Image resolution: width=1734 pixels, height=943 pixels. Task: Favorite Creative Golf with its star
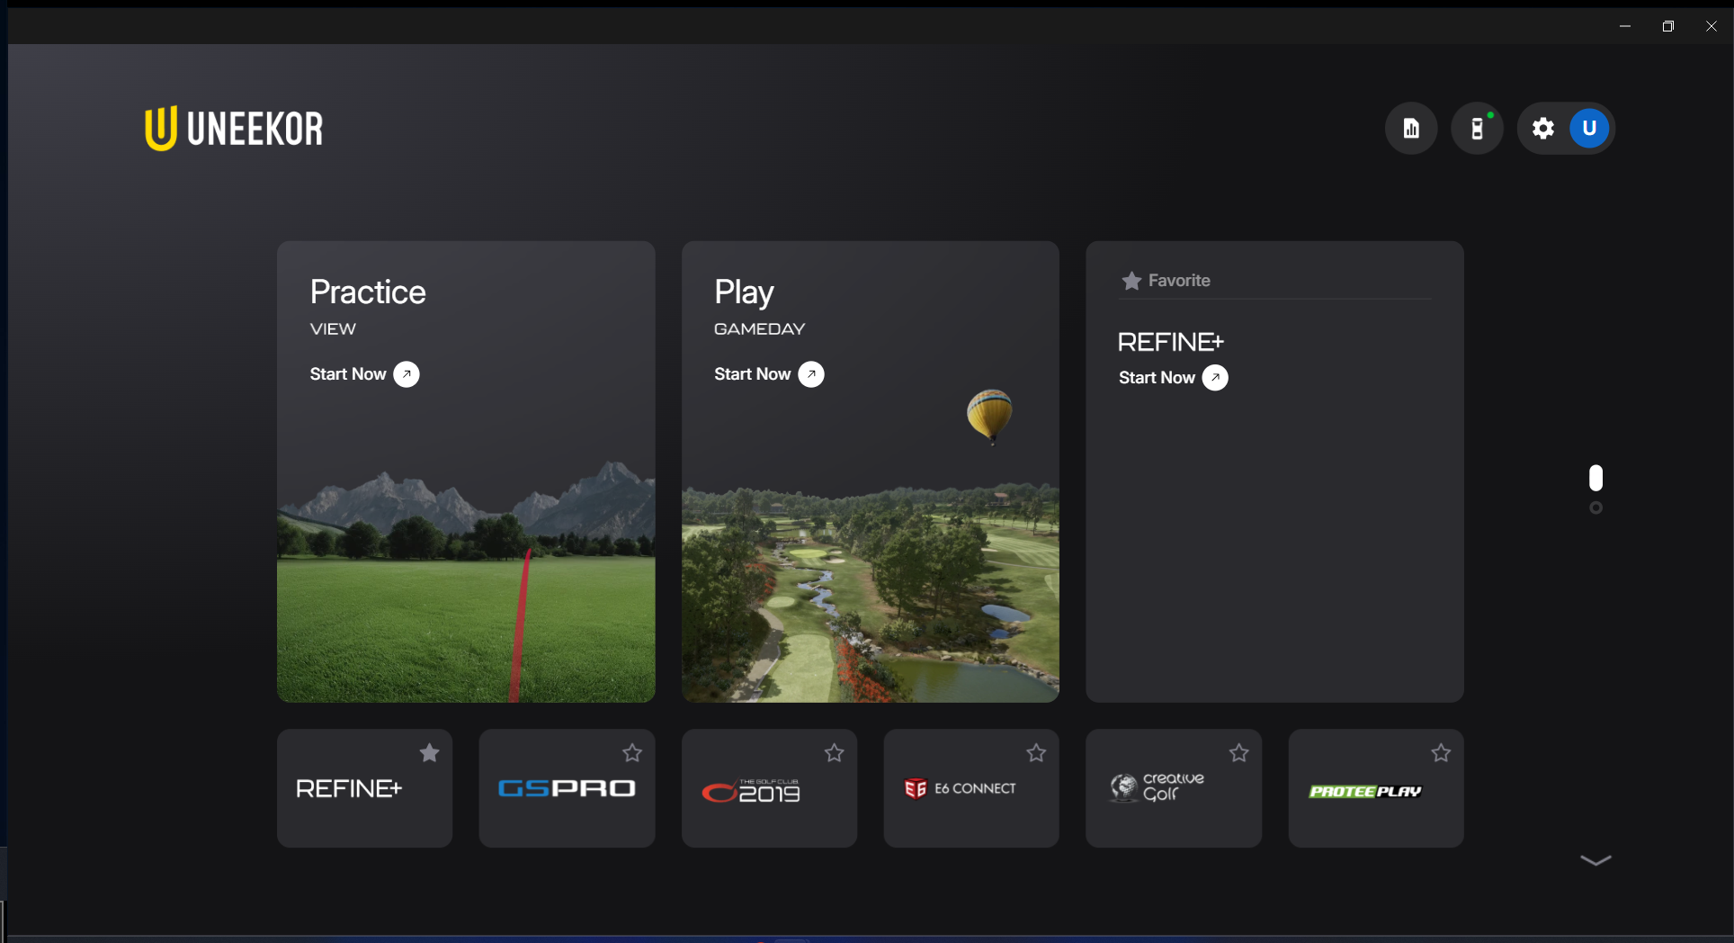[x=1239, y=753]
